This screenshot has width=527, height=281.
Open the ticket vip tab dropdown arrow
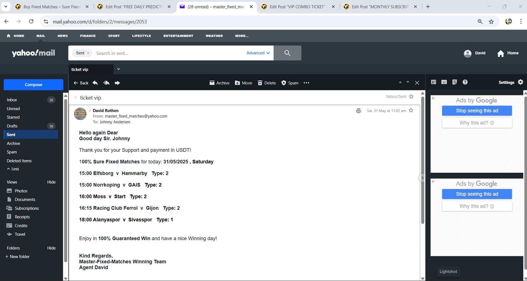coord(119,69)
